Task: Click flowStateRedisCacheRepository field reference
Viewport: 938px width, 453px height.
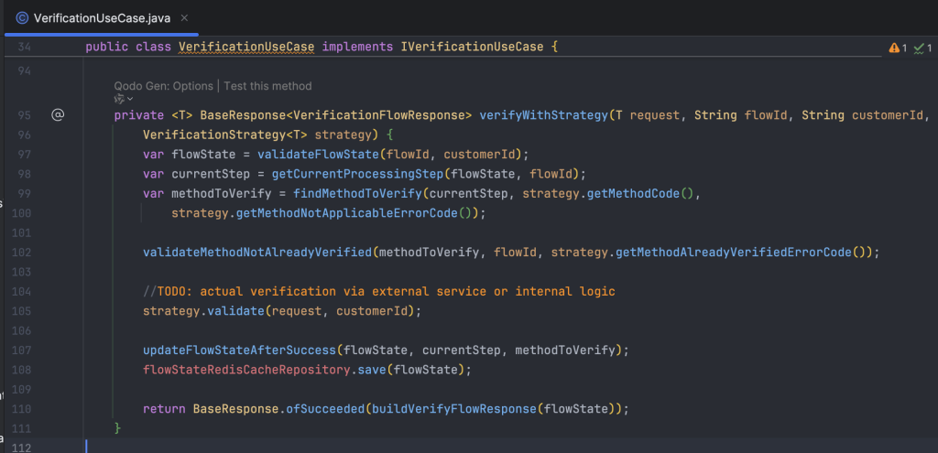Action: 245,370
